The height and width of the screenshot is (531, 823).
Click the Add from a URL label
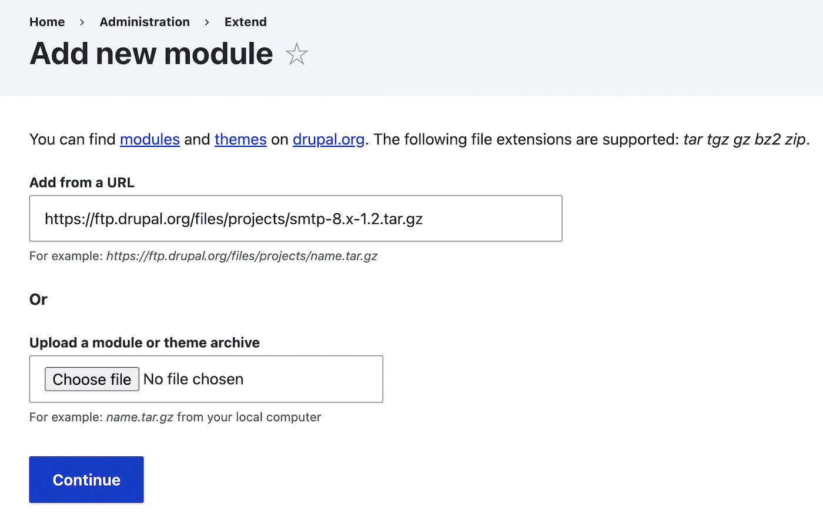point(82,182)
